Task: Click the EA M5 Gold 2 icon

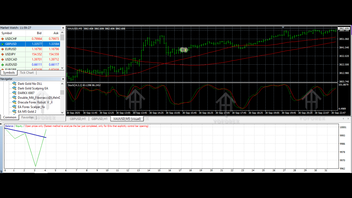Action: tap(14, 112)
